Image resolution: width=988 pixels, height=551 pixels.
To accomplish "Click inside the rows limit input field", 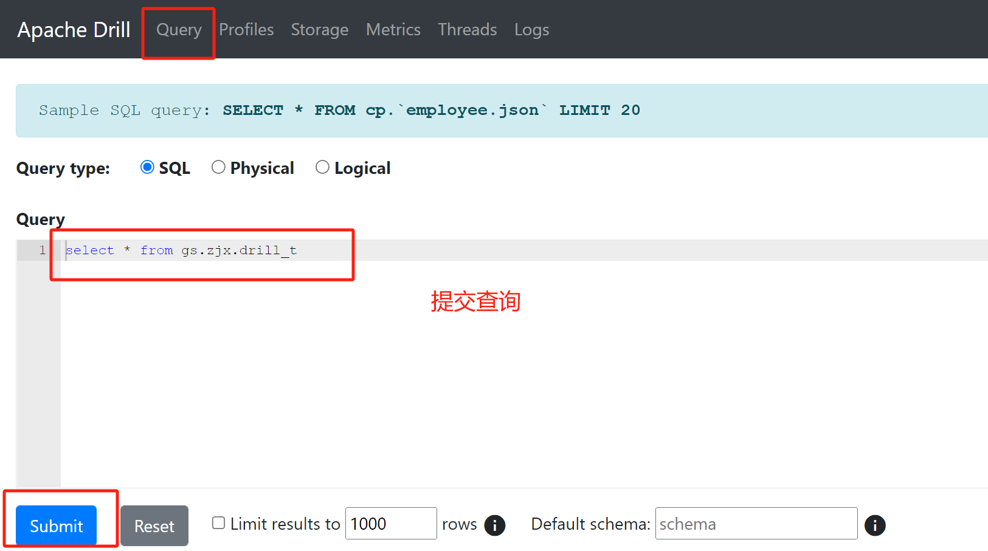I will (x=390, y=523).
